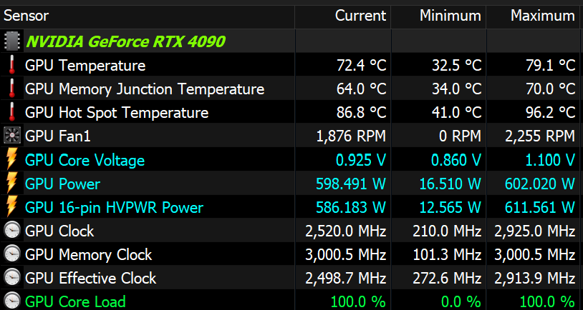583x310 pixels.
Task: Click current effective clock 2,498.7 MHz
Action: [346, 279]
